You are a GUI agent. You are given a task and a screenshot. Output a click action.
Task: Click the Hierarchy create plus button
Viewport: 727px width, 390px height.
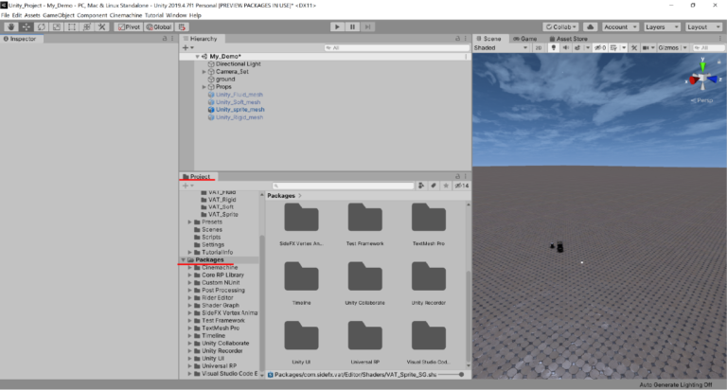[x=187, y=47]
